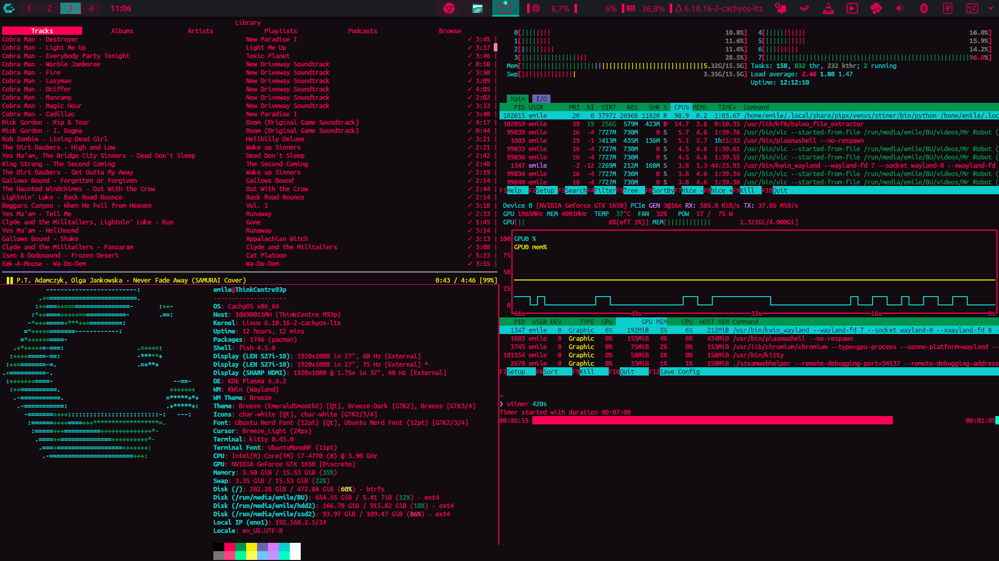Open the Bluetooth tray icon
The height and width of the screenshot is (561, 999).
coord(924,8)
